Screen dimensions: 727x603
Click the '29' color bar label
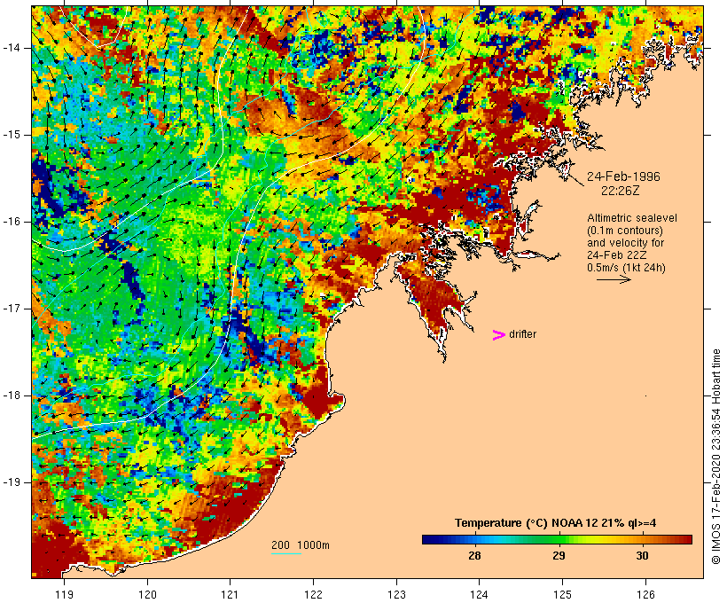pos(559,556)
